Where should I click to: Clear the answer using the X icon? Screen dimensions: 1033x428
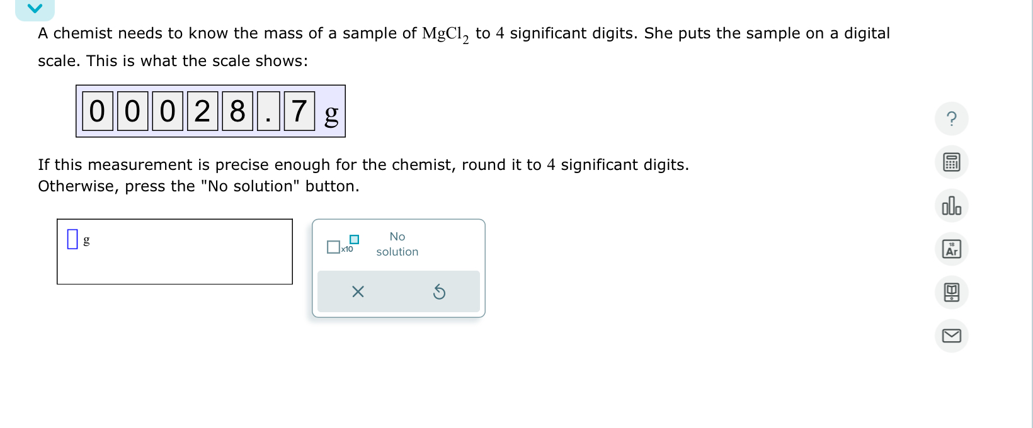point(357,291)
